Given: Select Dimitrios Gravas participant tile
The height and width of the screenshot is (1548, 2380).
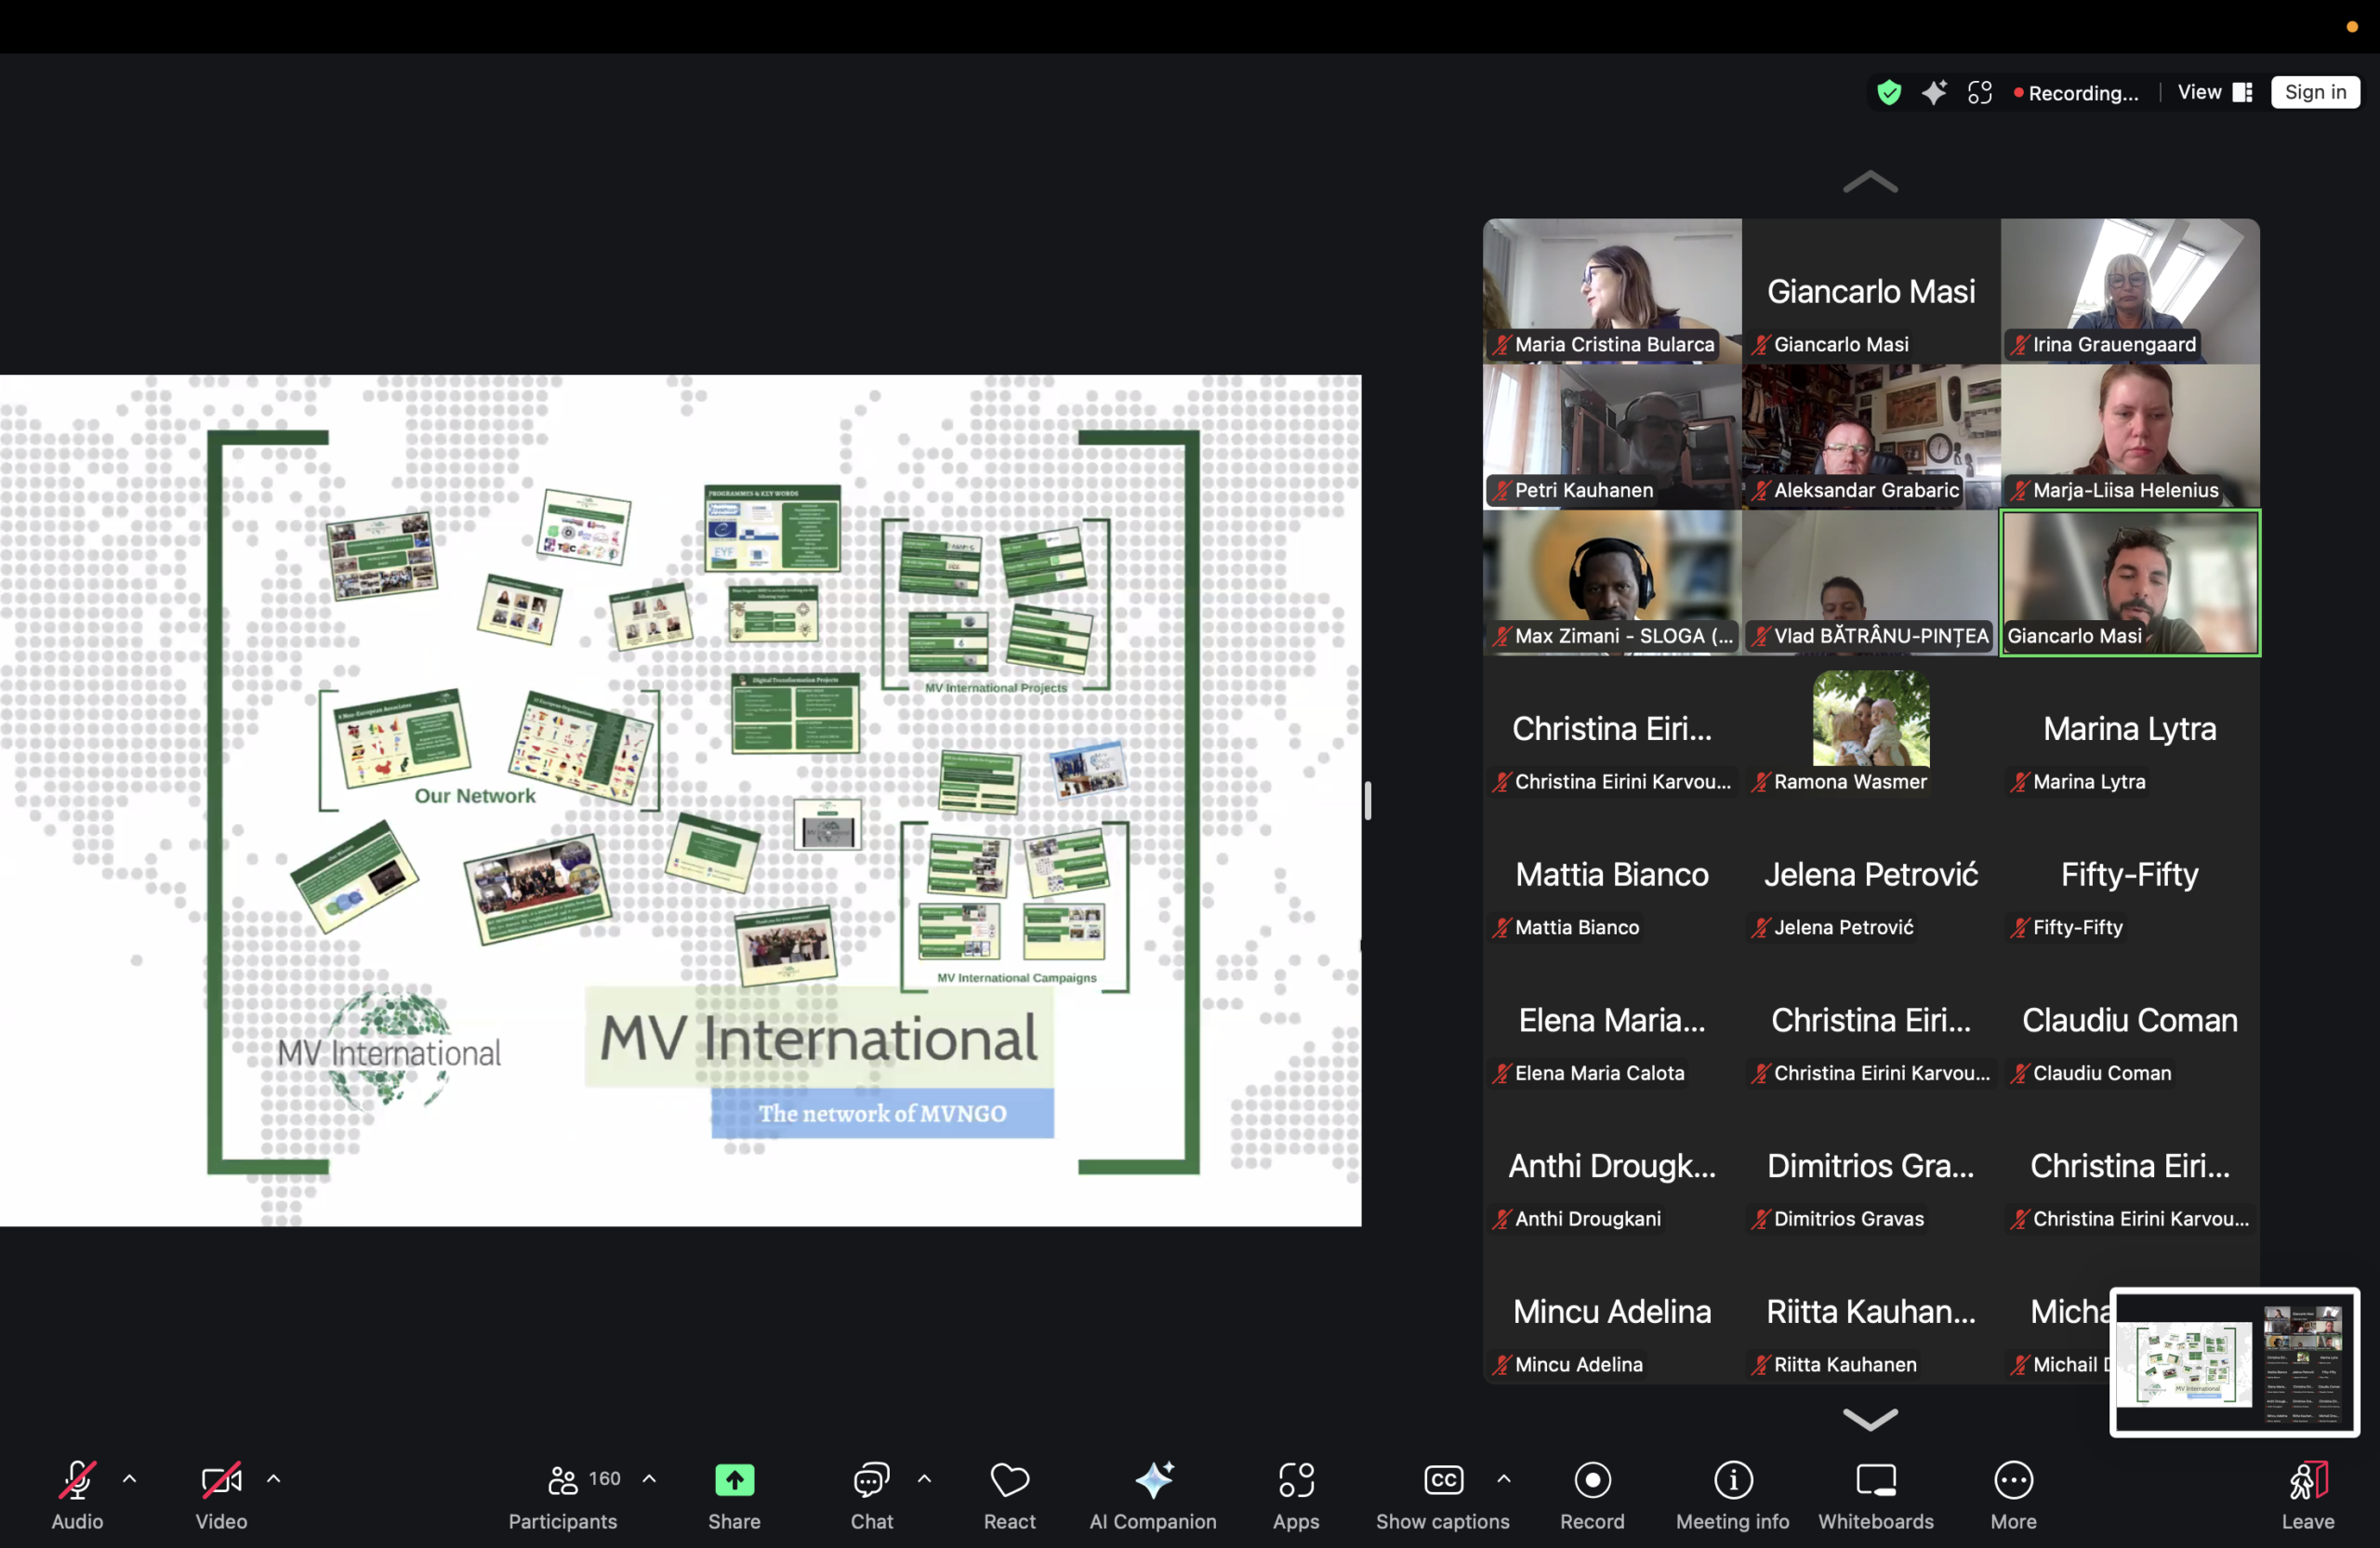Looking at the screenshot, I should 1871,1167.
